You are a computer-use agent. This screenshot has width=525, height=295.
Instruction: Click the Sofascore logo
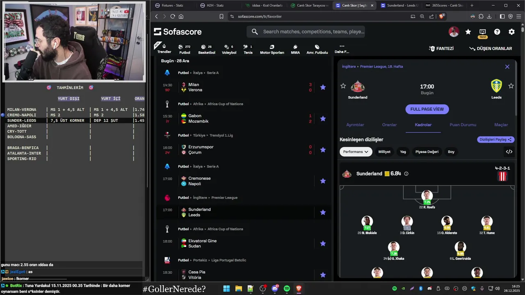(x=178, y=32)
